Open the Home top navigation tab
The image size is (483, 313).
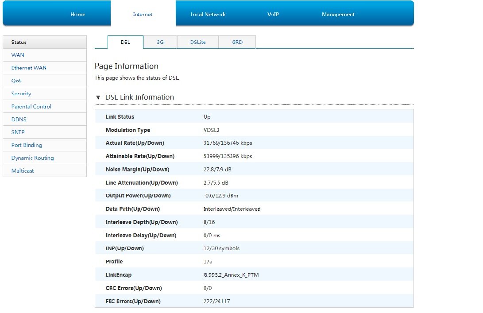[77, 14]
